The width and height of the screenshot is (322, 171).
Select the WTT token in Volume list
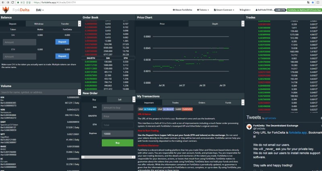[40, 138]
